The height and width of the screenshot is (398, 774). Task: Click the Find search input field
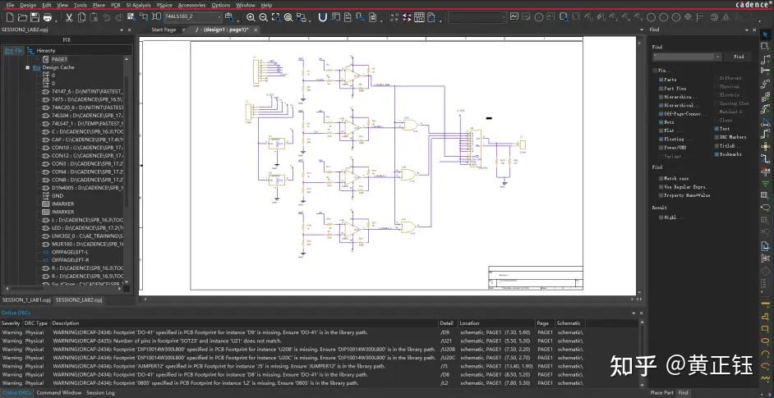coord(684,57)
